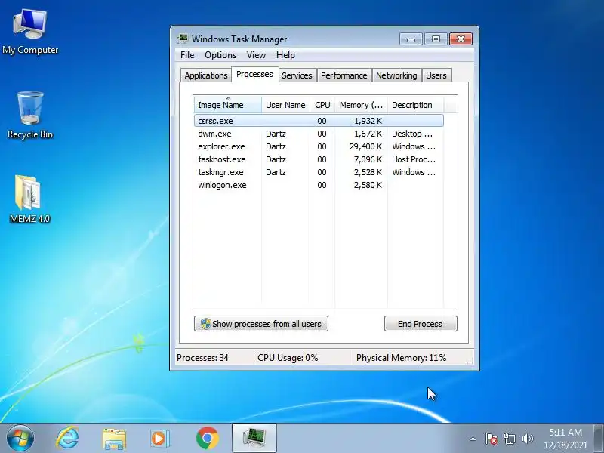The image size is (604, 453).
Task: Click Task Manager title bar icon
Action: click(x=183, y=39)
